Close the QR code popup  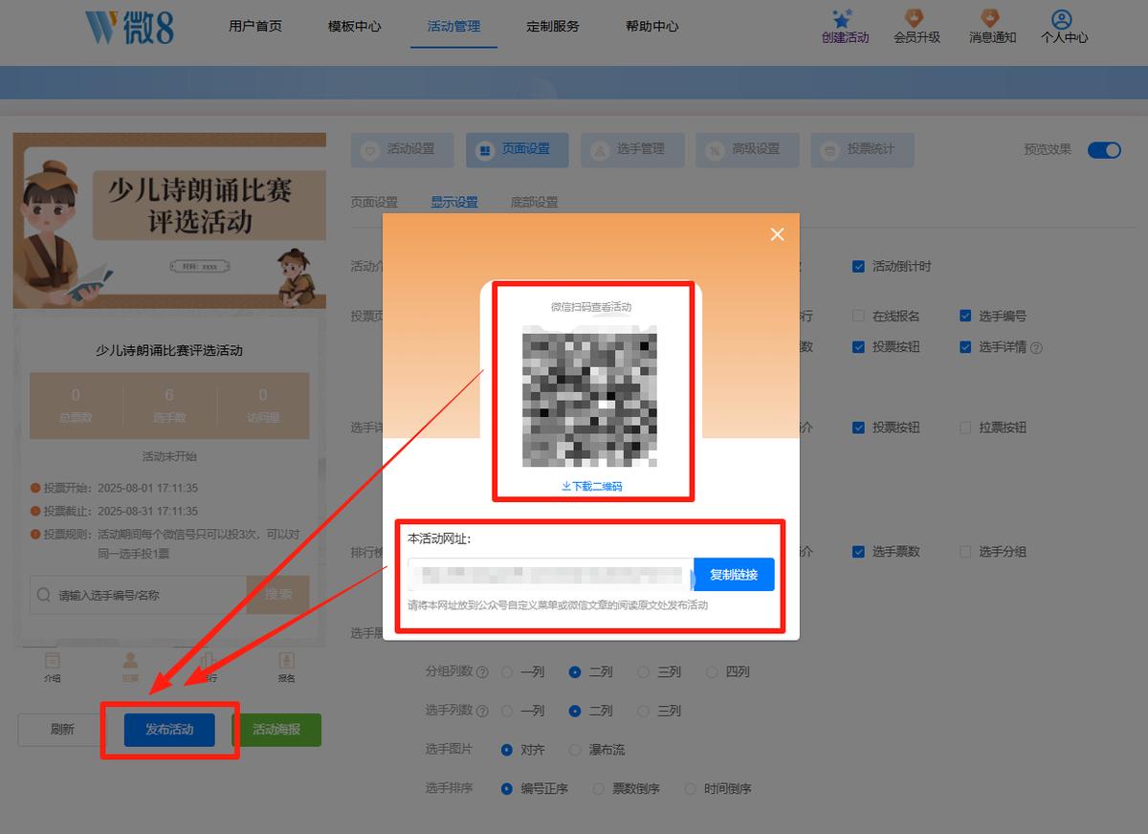click(x=777, y=234)
